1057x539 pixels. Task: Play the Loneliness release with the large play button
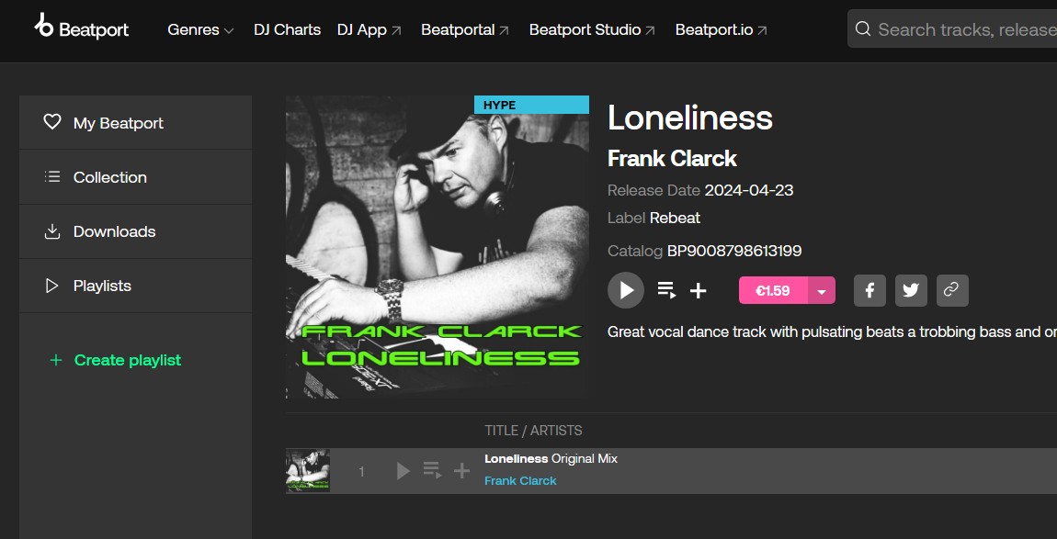(626, 290)
